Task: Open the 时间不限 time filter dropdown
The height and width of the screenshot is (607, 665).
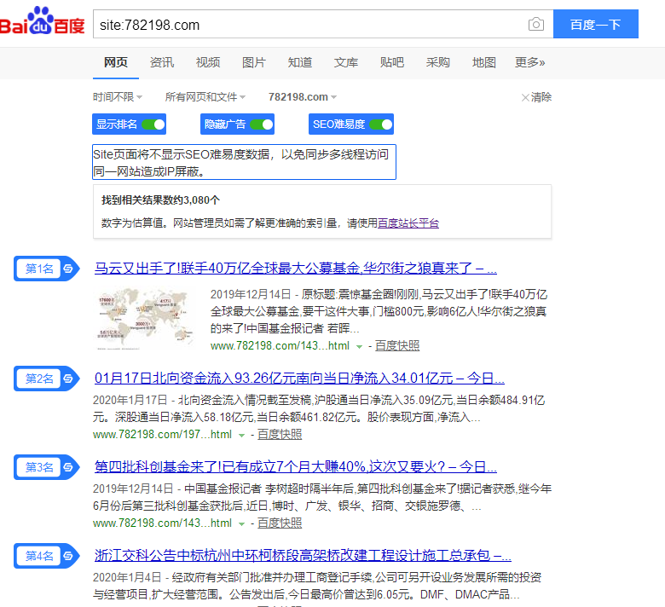Action: pos(118,97)
